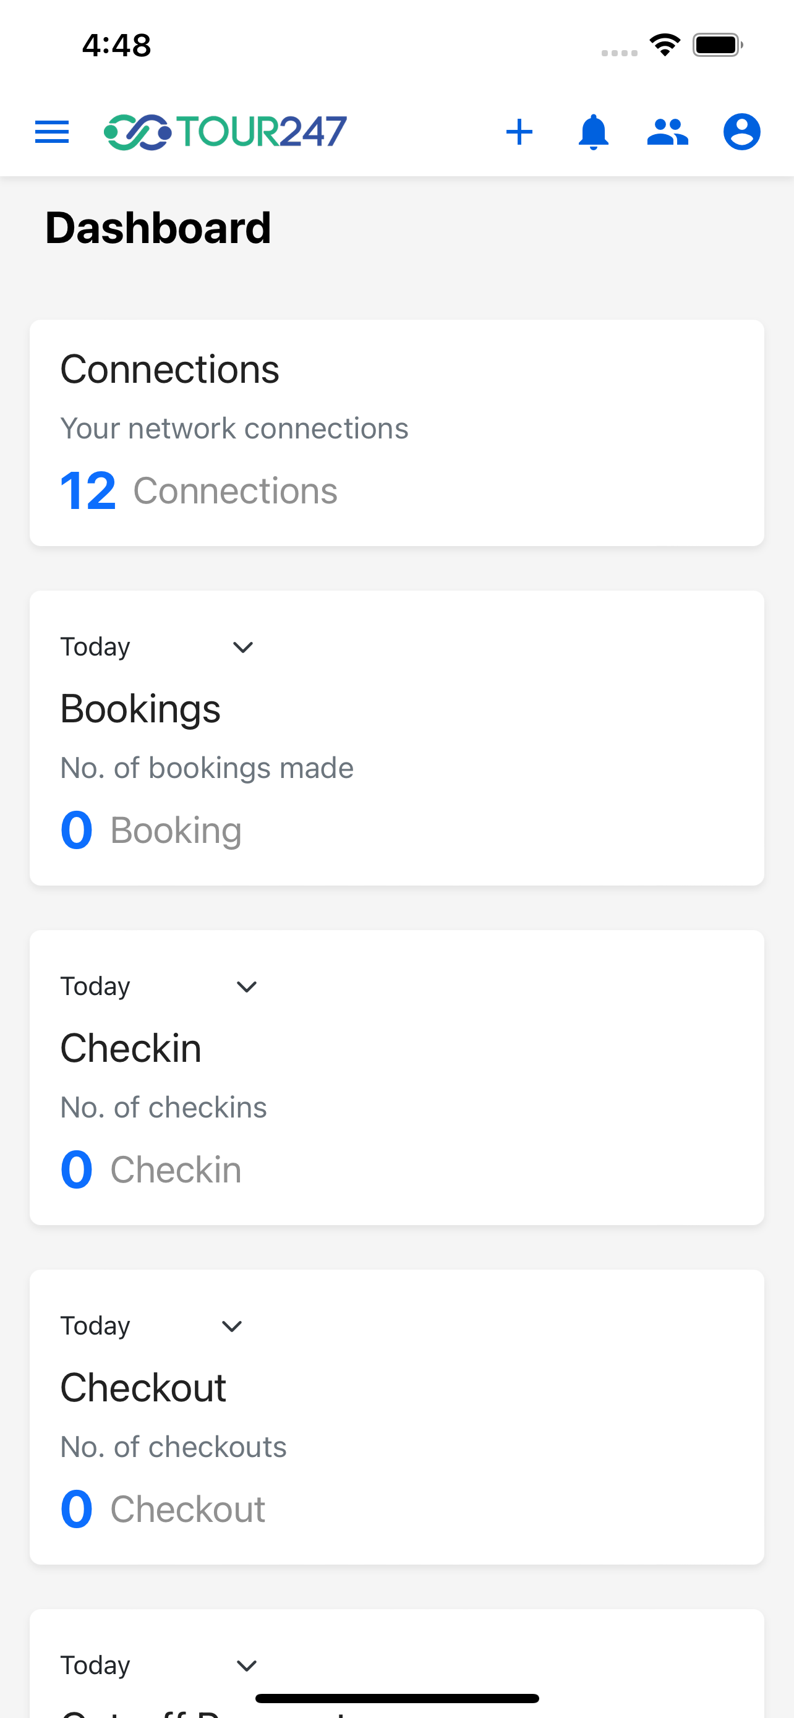Open the connections people icon
The width and height of the screenshot is (794, 1718).
[667, 131]
